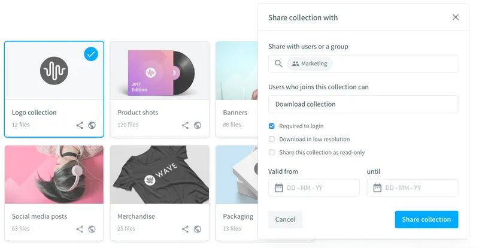
Task: Select the Marketing group chip
Action: [x=310, y=63]
